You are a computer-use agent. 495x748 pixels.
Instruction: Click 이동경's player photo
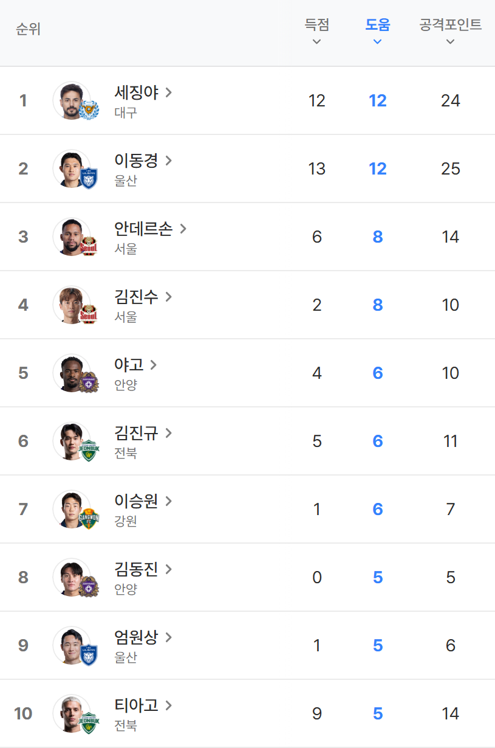point(70,168)
